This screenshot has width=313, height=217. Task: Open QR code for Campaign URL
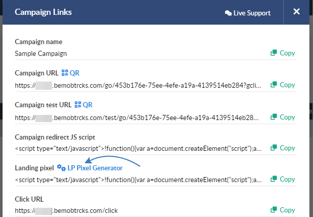click(x=70, y=73)
